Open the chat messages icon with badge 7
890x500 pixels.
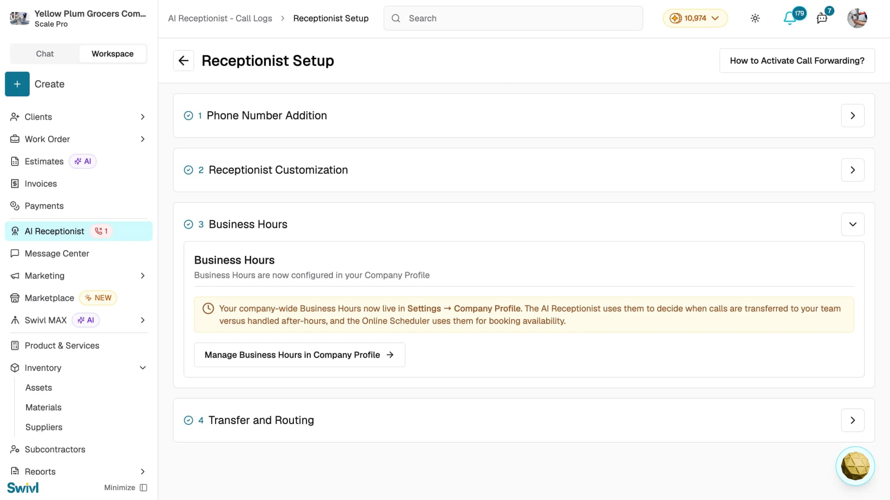822,19
